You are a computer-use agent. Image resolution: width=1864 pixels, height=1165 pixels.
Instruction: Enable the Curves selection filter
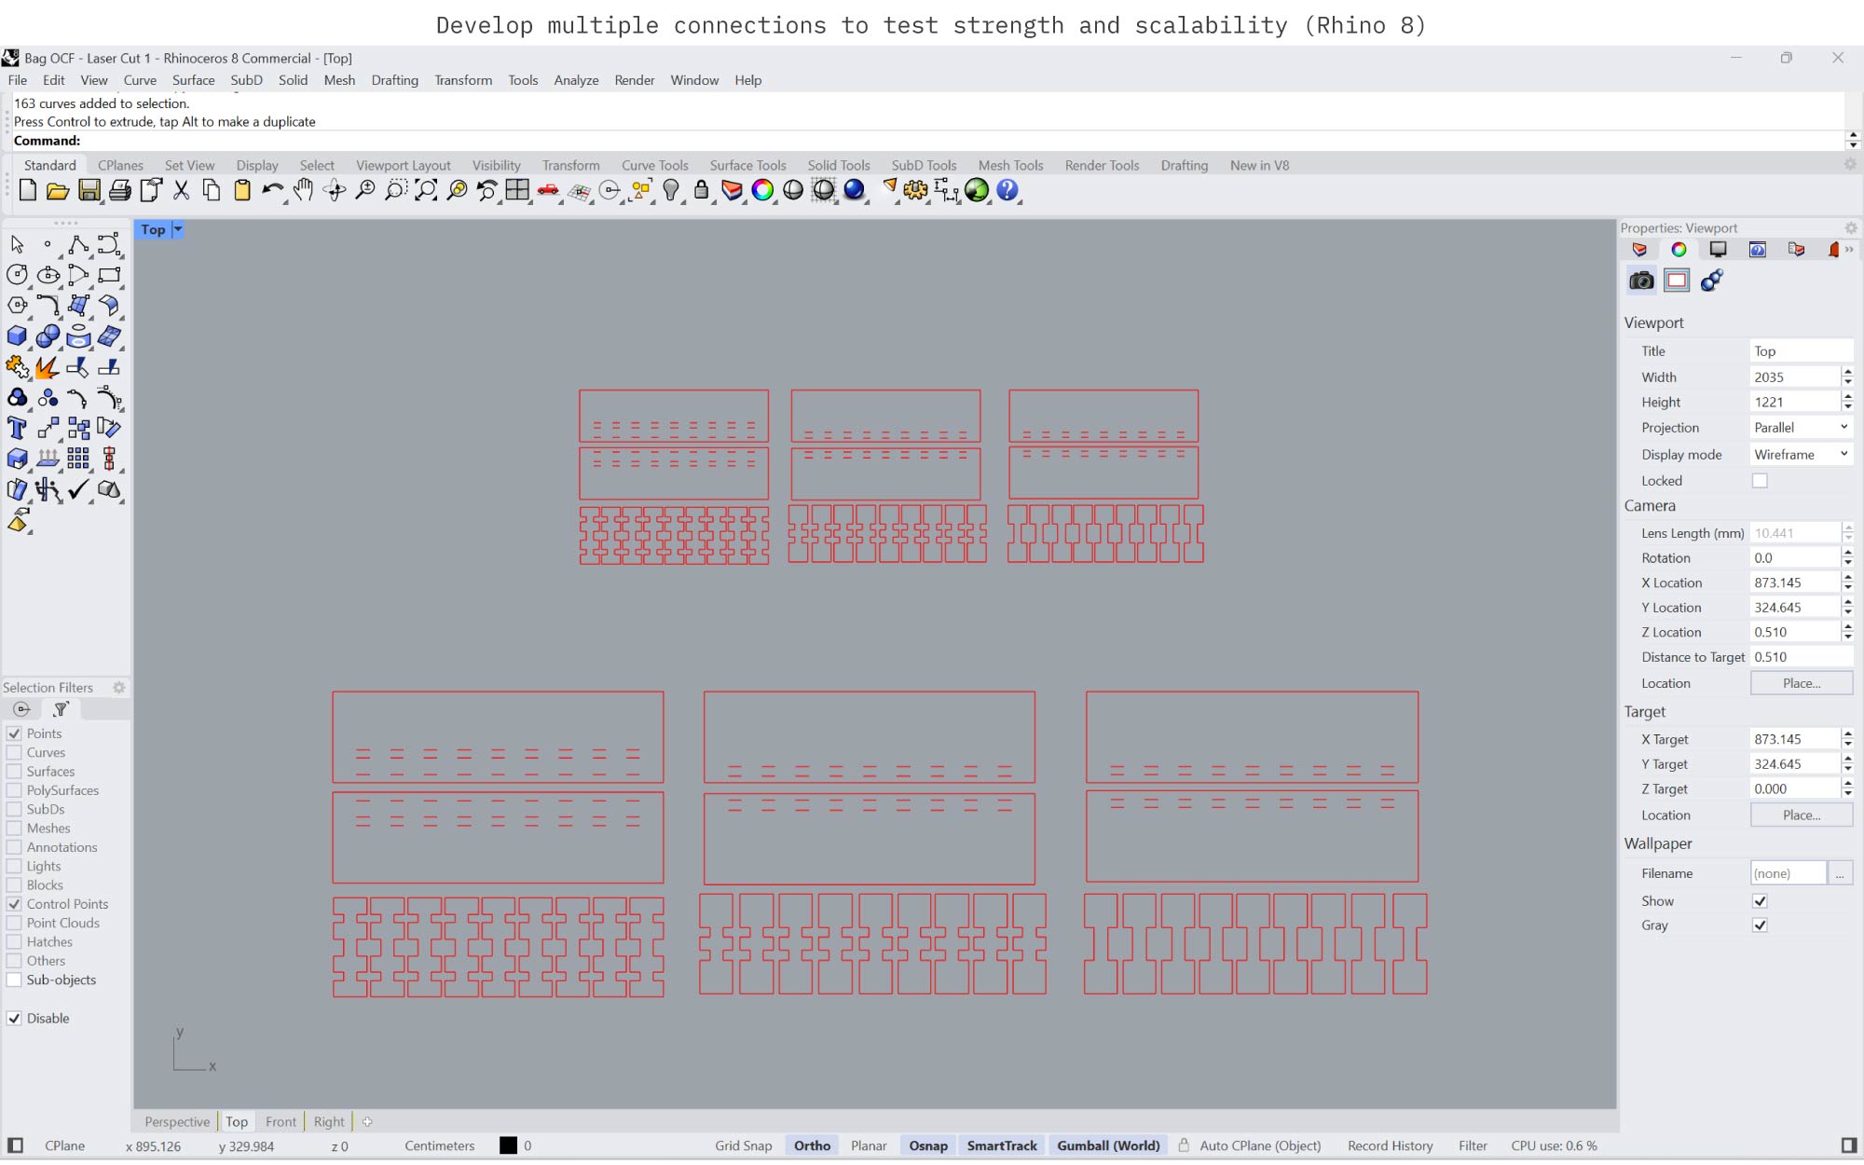(15, 753)
